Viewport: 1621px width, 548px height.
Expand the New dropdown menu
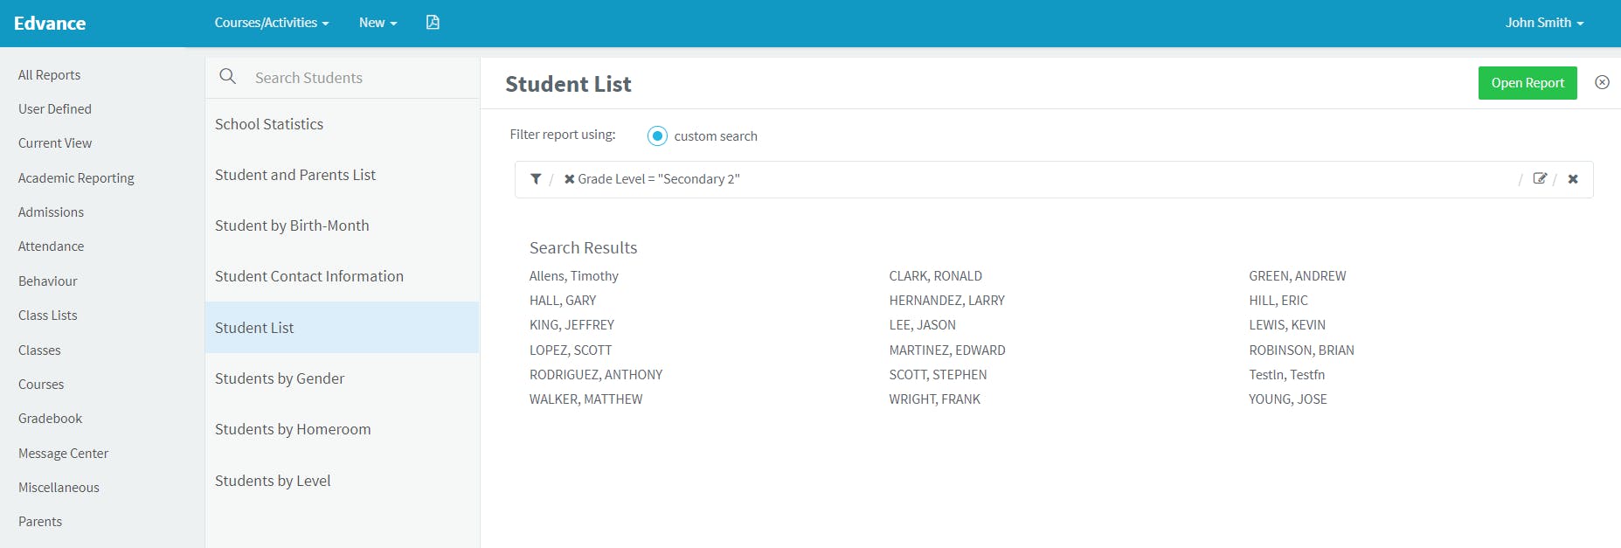point(378,23)
